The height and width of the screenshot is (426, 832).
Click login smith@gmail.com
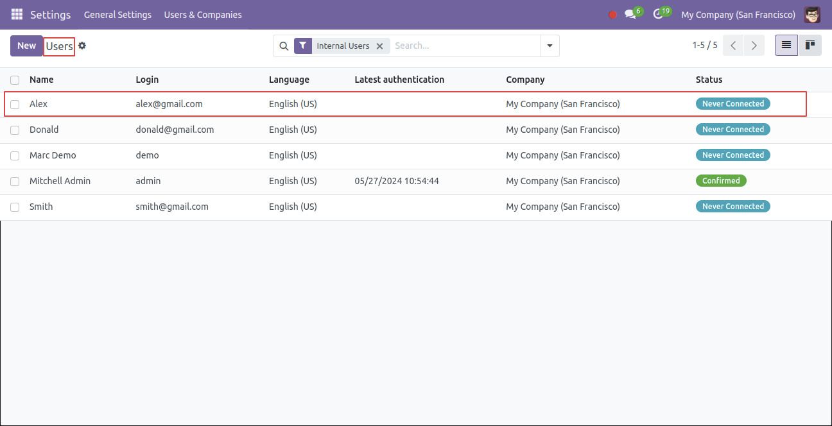172,207
